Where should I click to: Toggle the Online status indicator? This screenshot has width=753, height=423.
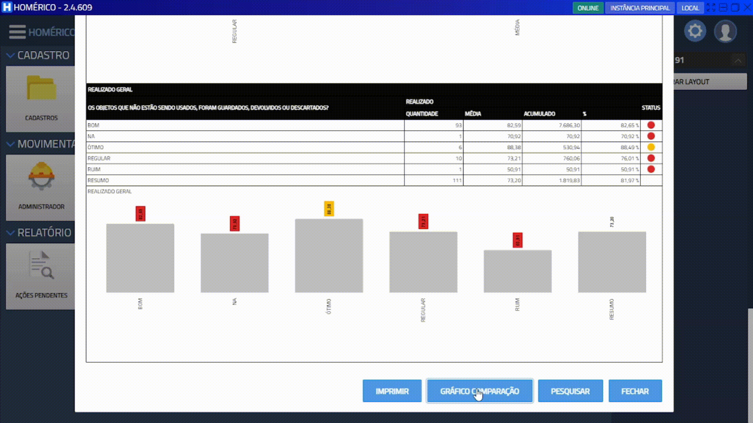point(587,8)
